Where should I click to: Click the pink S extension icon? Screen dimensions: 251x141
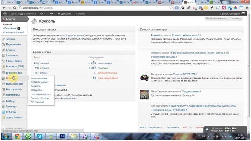pos(224,8)
